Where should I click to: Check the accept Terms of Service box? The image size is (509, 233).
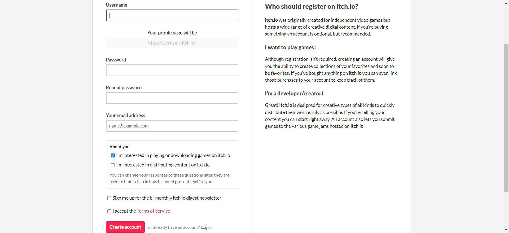109,211
